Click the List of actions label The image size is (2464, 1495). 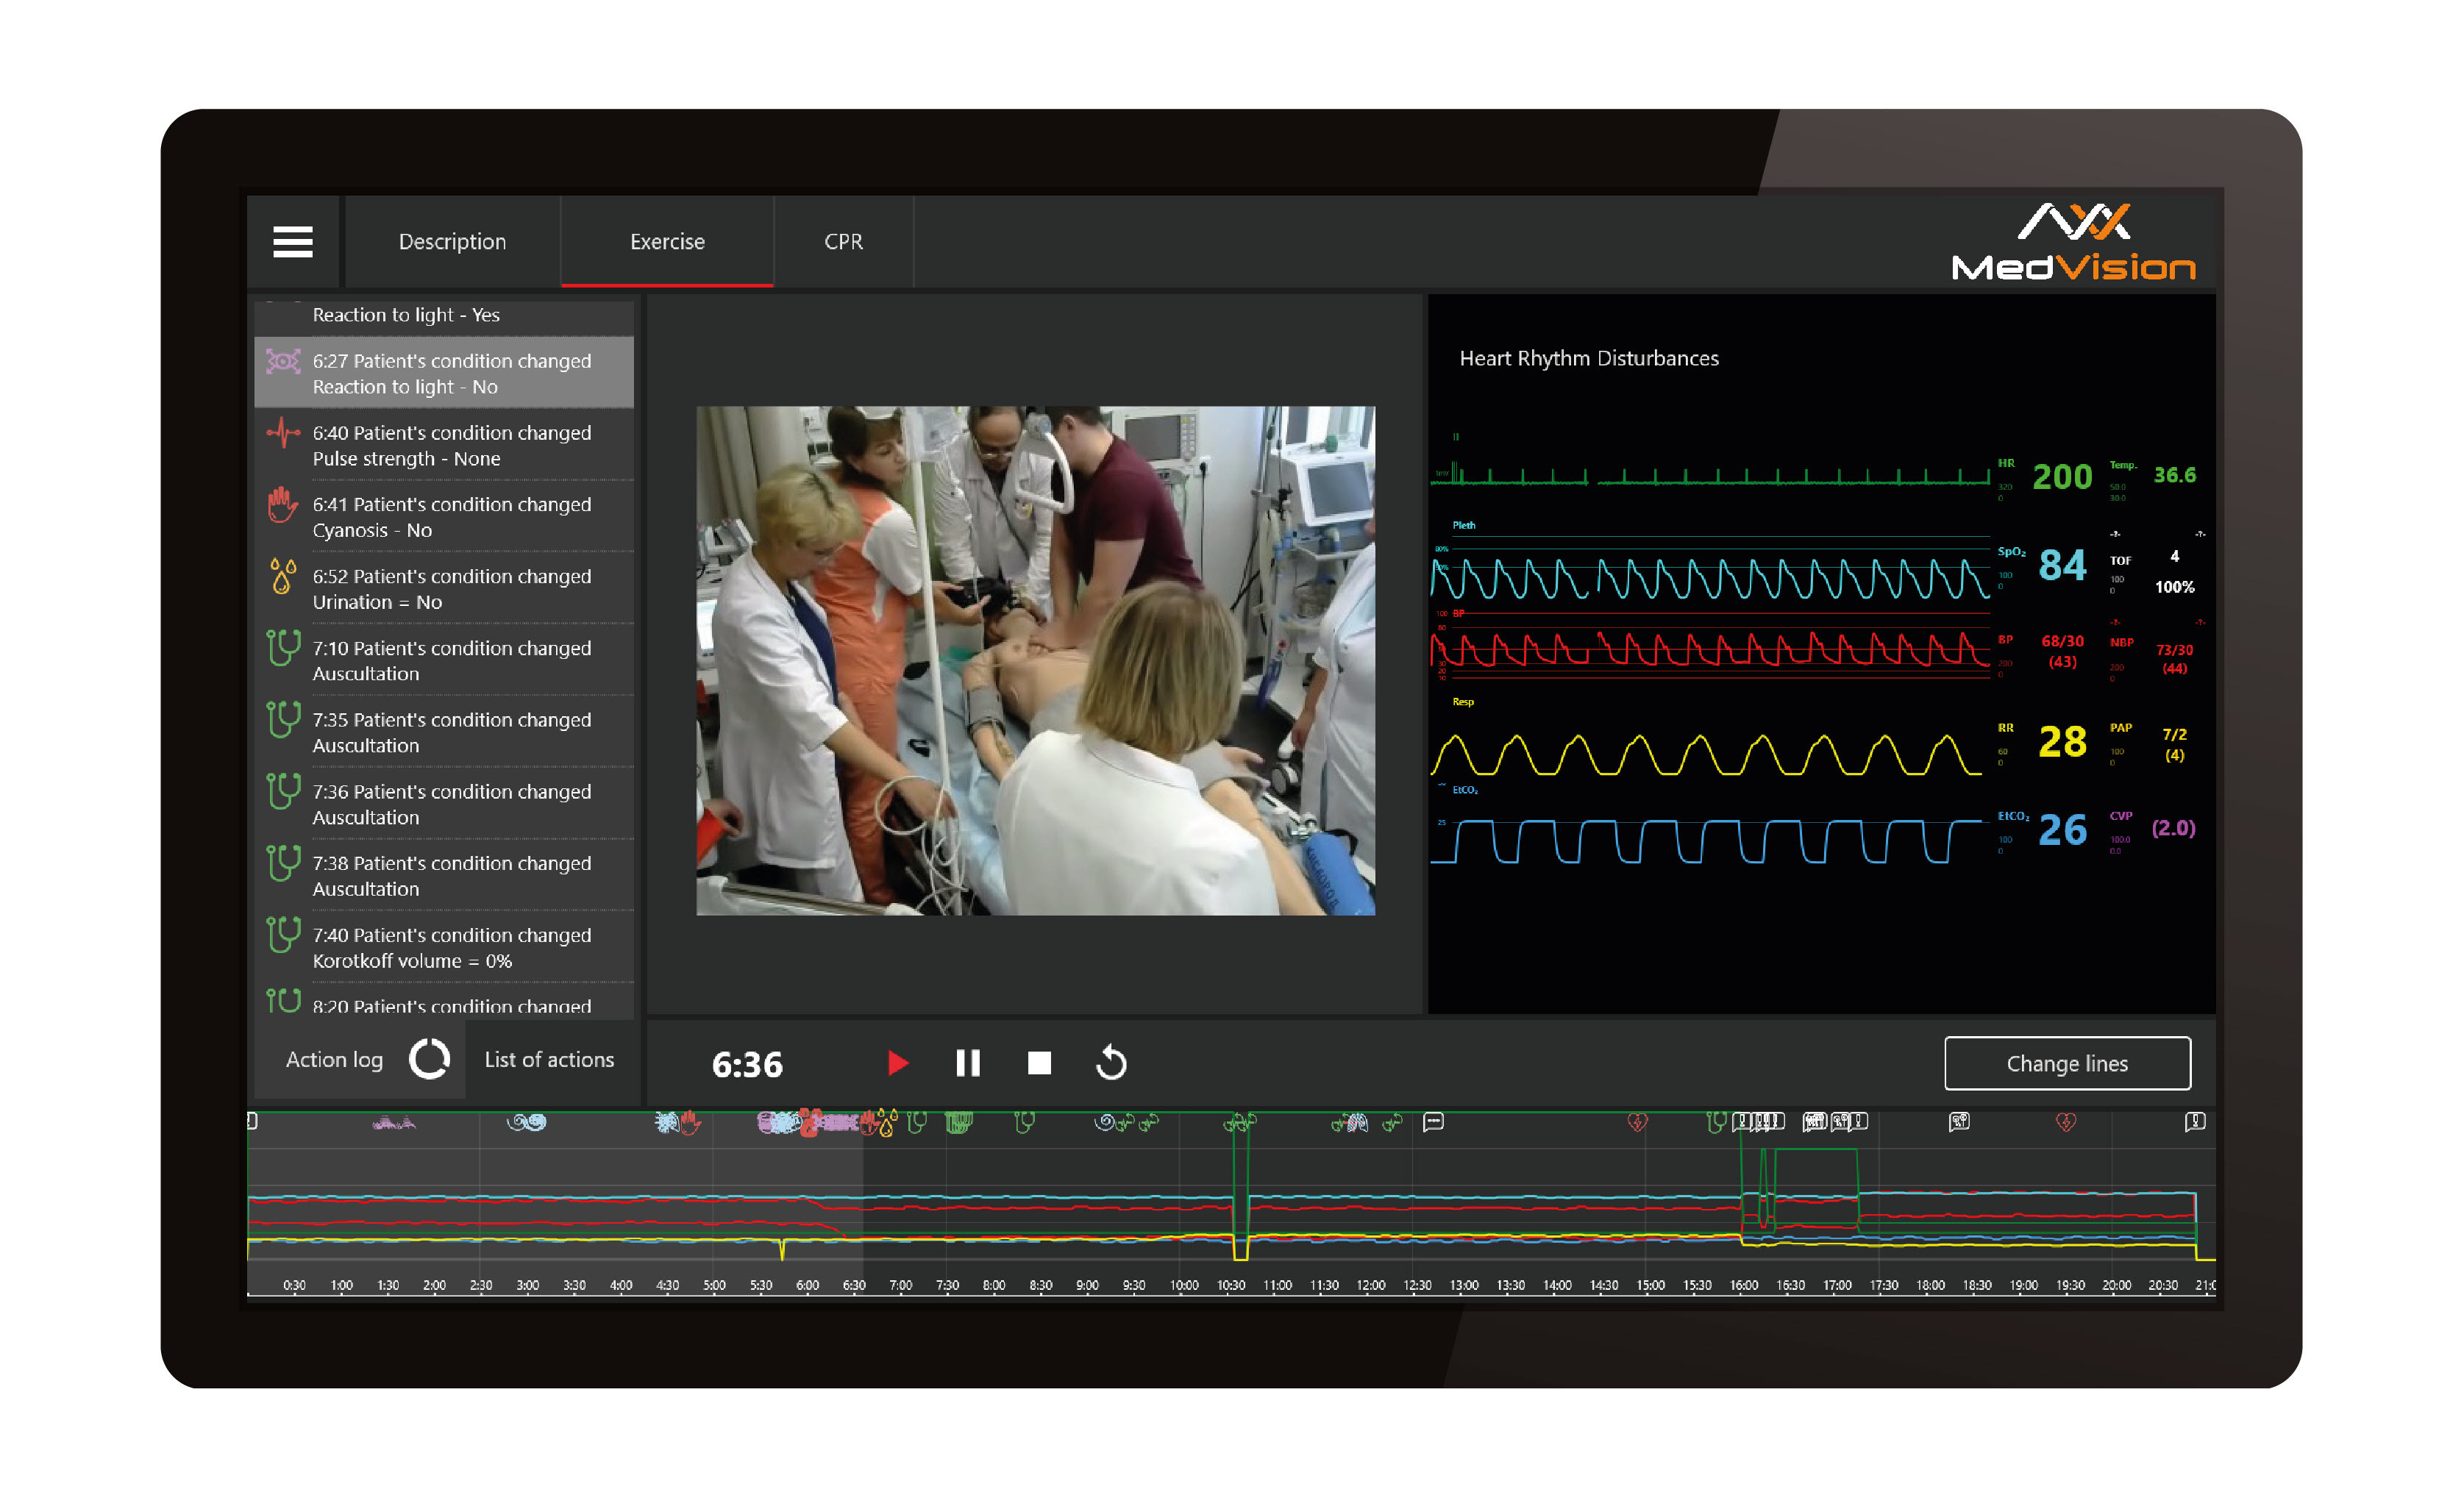point(549,1060)
